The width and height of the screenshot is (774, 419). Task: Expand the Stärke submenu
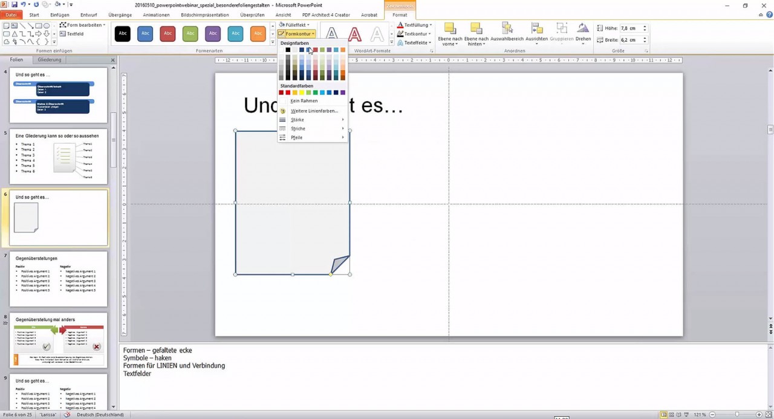(x=297, y=120)
